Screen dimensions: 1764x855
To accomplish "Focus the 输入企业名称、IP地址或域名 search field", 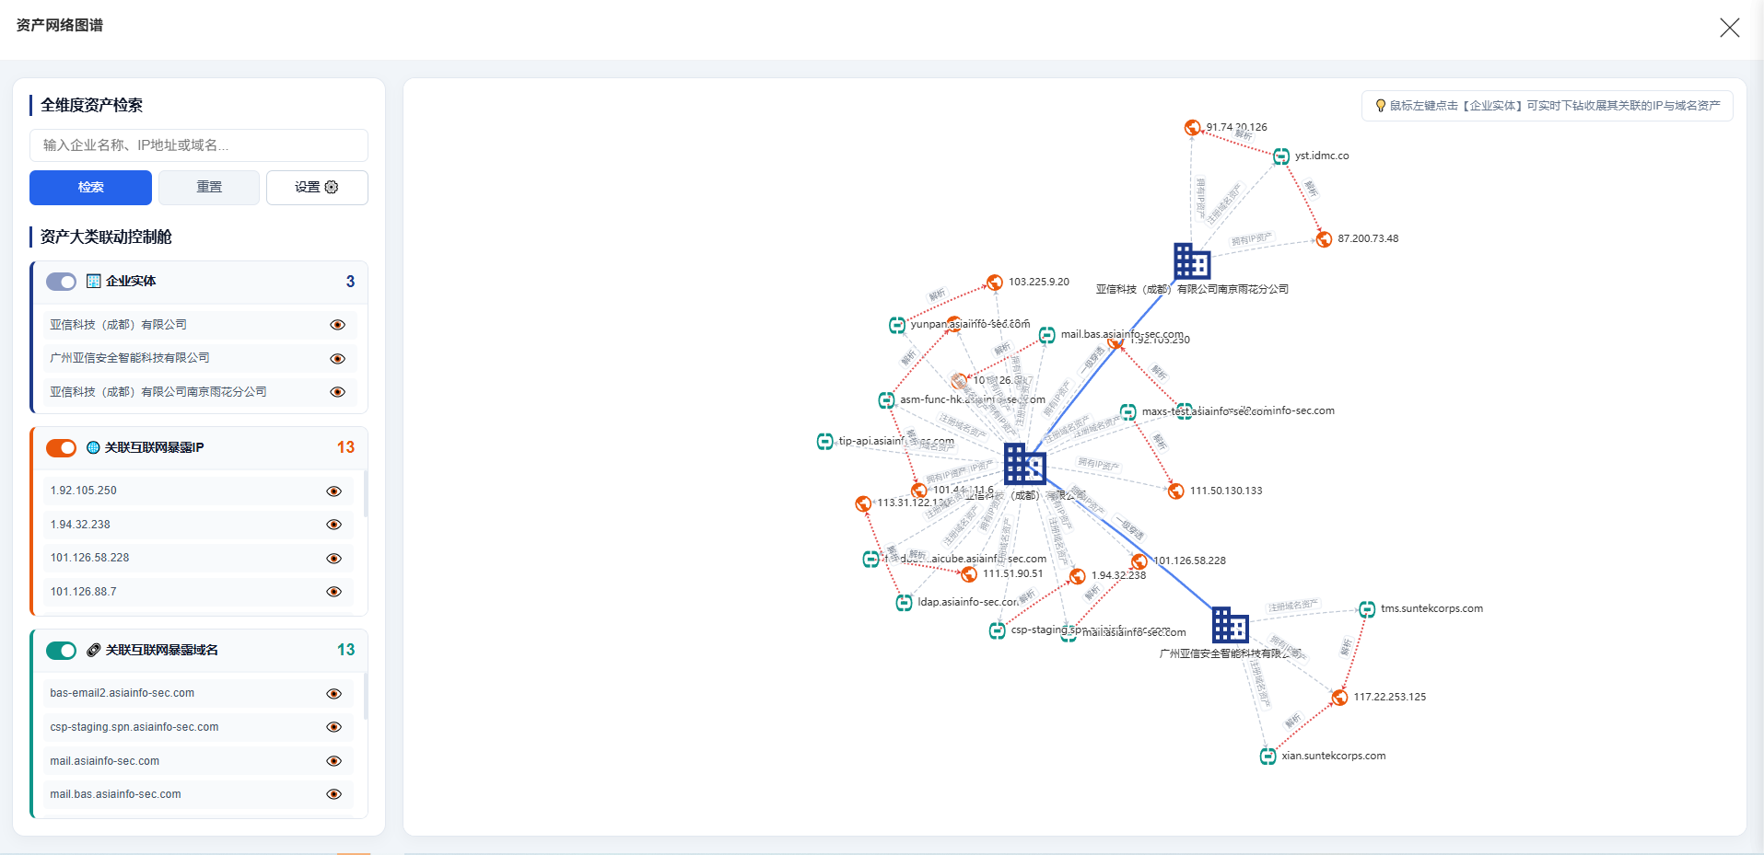I will [x=199, y=145].
